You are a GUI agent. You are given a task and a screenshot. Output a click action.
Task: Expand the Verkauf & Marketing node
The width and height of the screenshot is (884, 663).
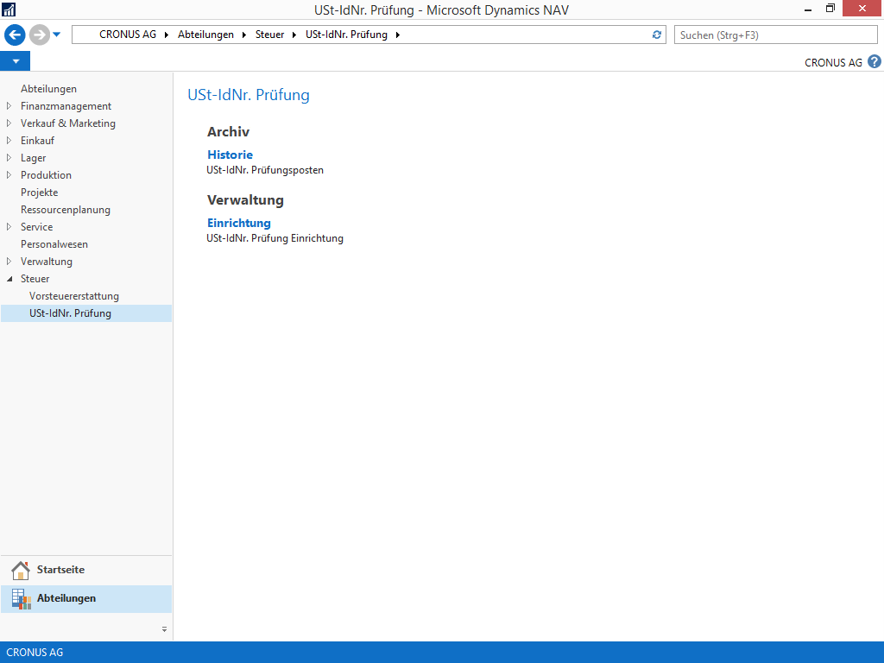[9, 123]
